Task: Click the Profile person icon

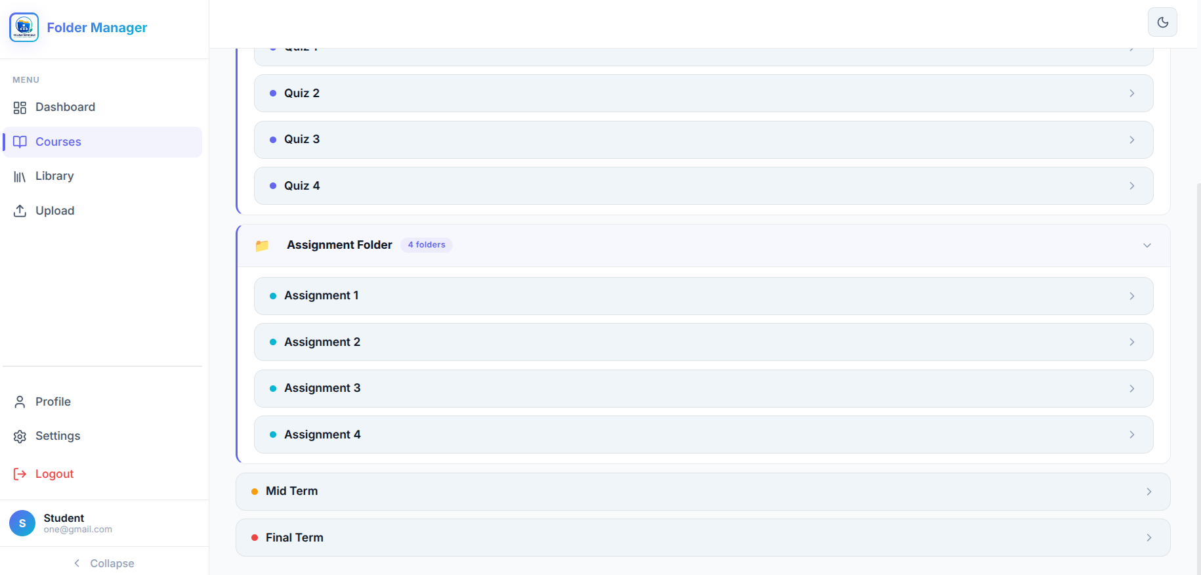Action: [20, 402]
